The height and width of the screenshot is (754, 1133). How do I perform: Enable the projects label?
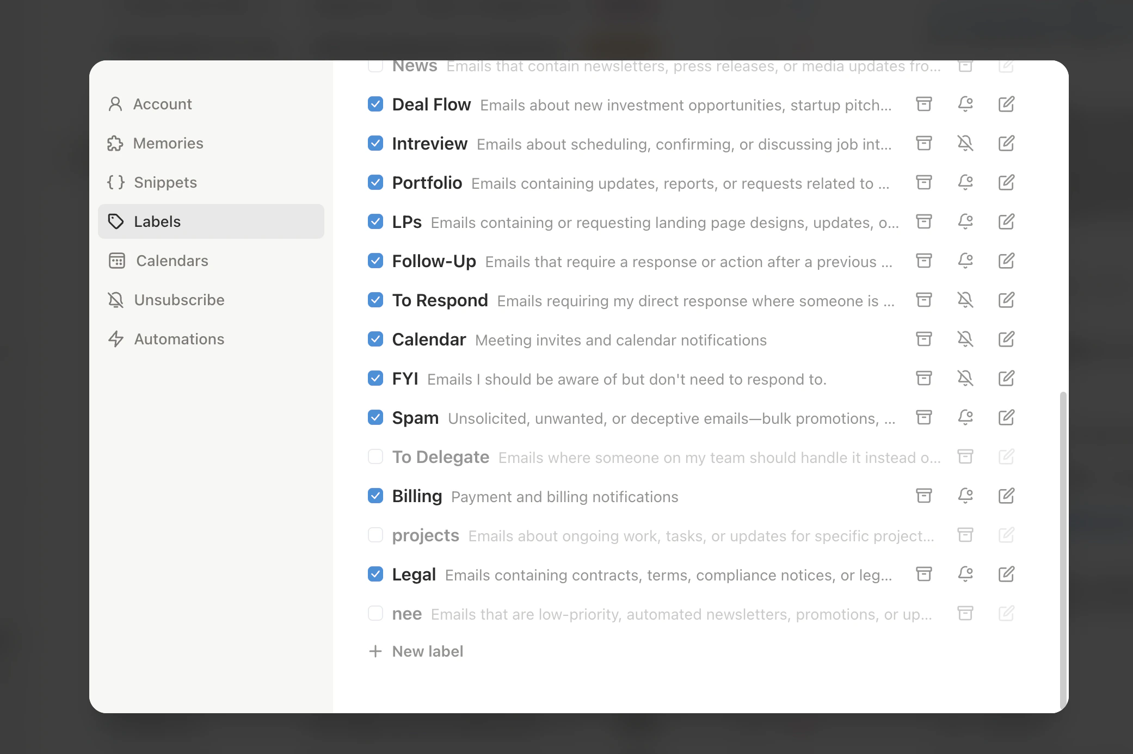[x=375, y=535]
